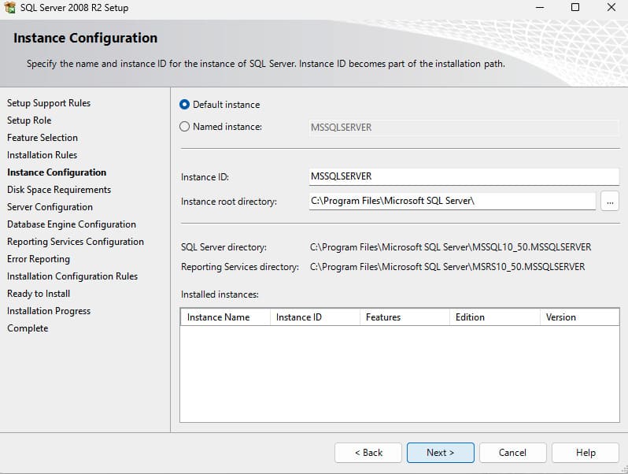Screen dimensions: 628x474
Task: Minimize the SQL Server Setup window
Action: tap(540, 7)
